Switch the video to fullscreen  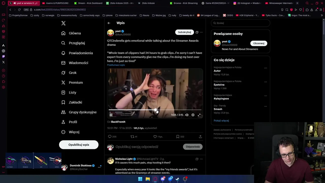[199, 115]
